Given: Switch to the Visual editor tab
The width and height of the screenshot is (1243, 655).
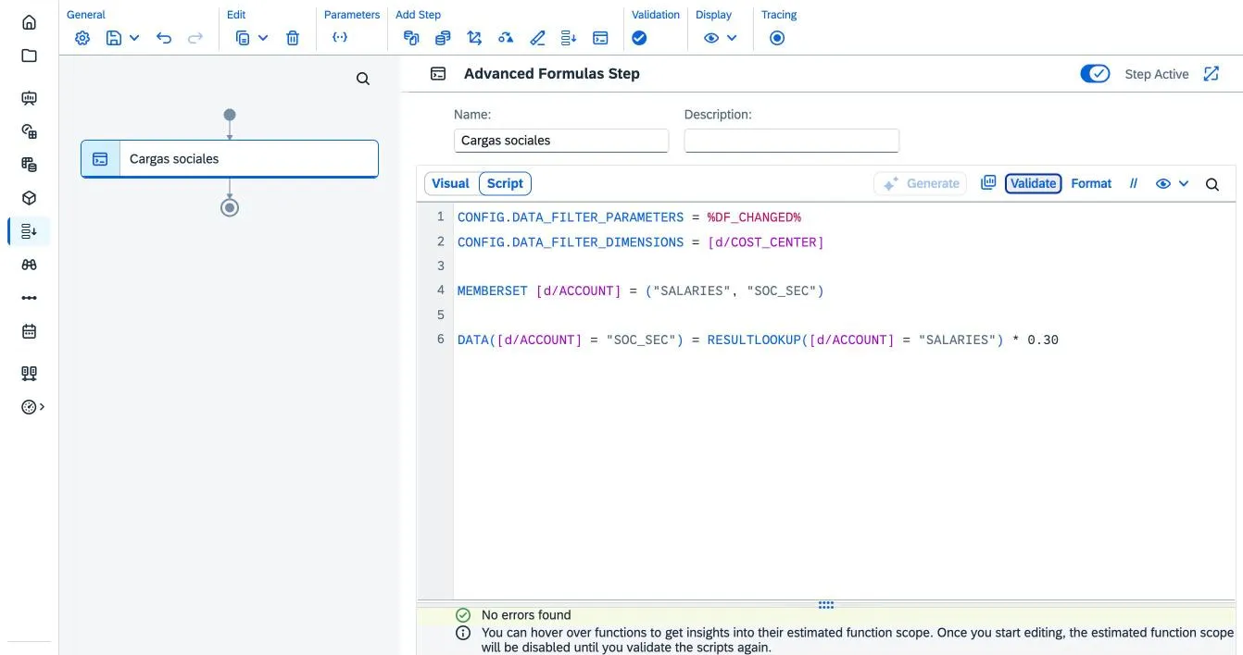Looking at the screenshot, I should click(x=451, y=183).
